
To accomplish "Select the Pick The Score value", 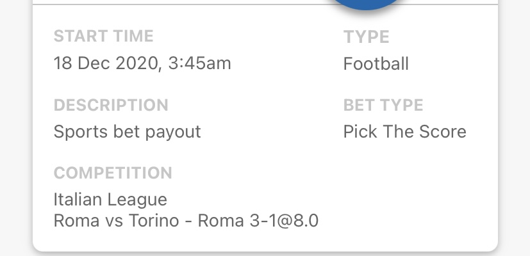I will point(404,131).
